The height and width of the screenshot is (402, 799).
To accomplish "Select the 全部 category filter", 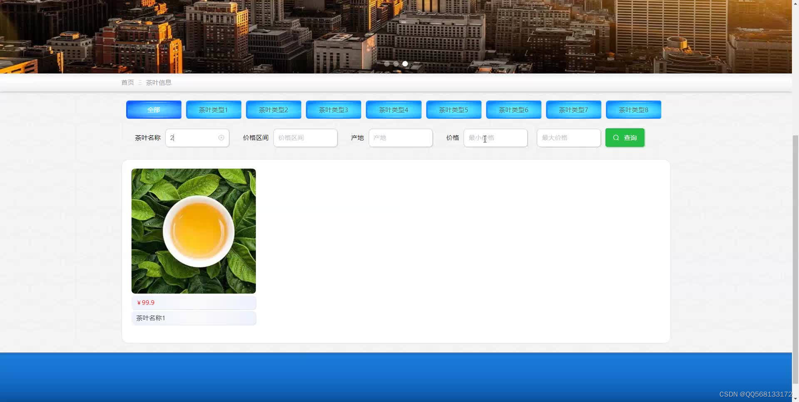I will (154, 109).
